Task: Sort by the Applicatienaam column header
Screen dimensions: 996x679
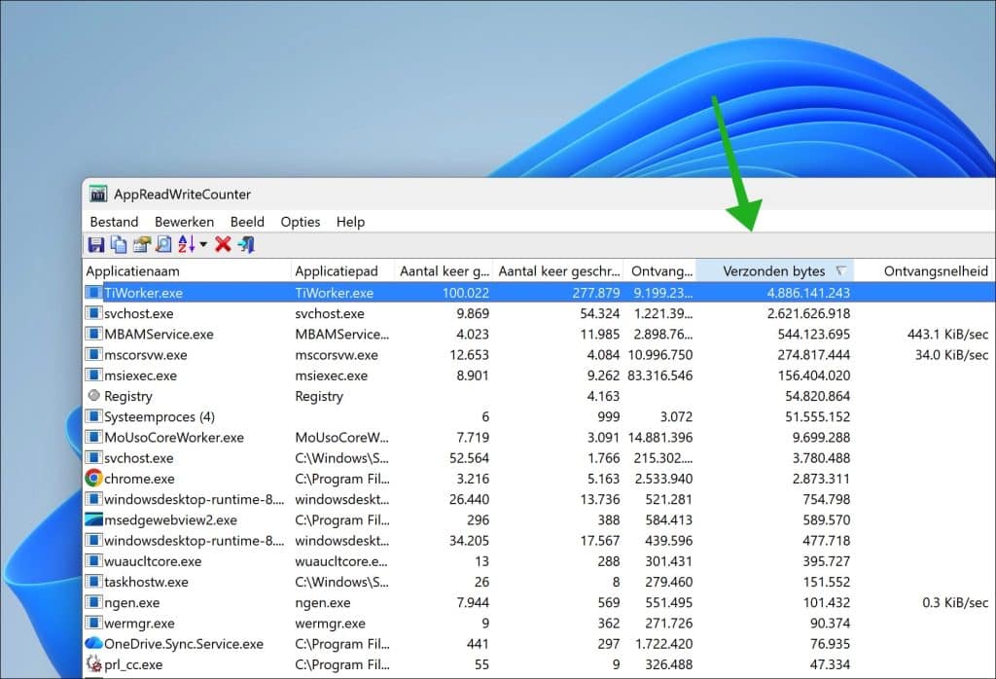Action: point(187,271)
